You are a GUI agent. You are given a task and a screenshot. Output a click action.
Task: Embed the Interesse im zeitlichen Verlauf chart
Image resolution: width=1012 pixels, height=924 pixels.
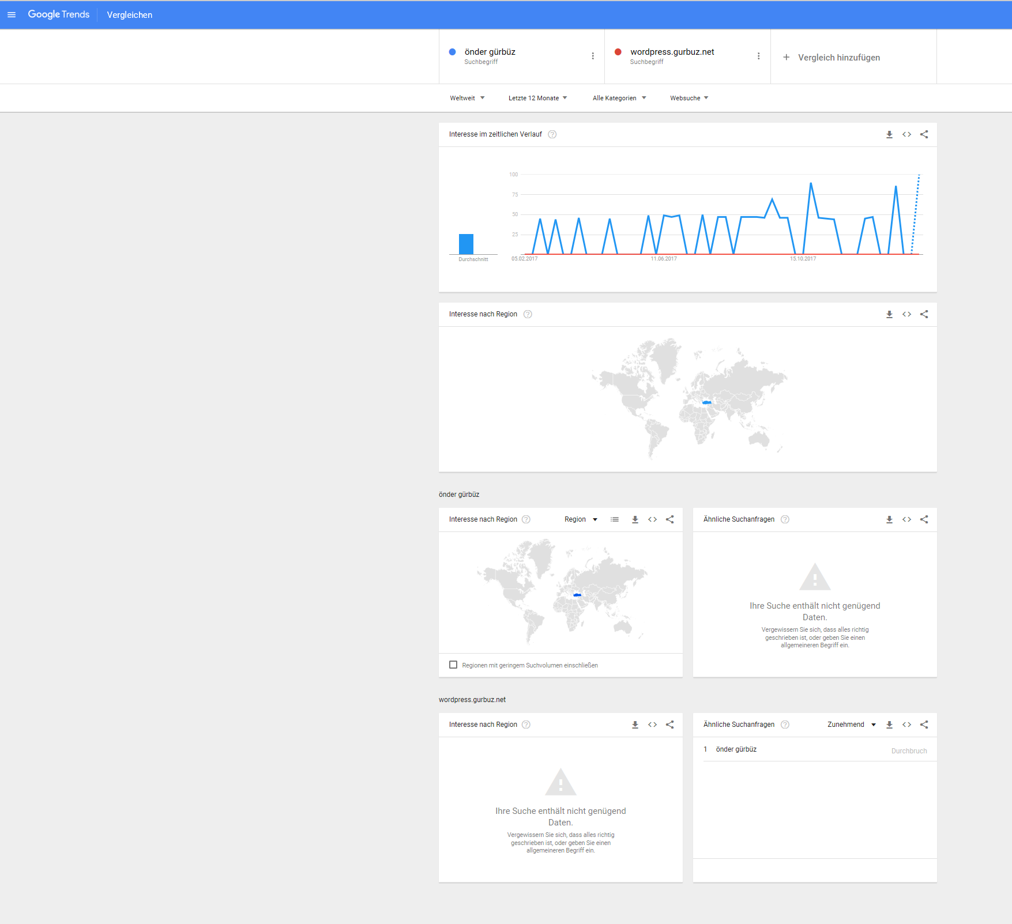pyautogui.click(x=906, y=134)
